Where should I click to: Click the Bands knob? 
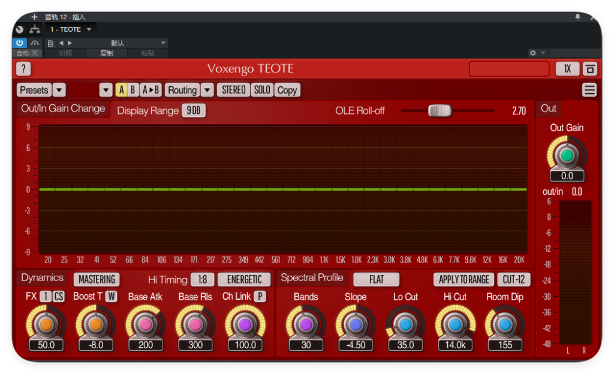306,324
